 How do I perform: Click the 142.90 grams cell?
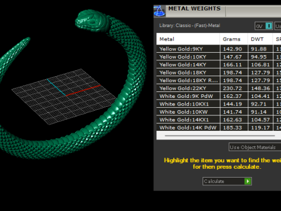point(234,49)
